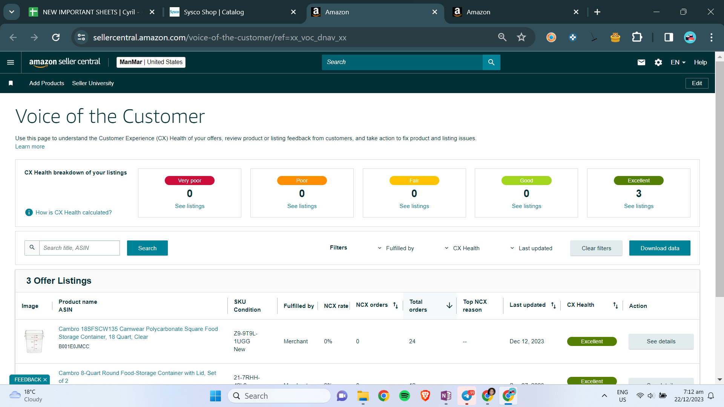
Task: Click the header search magnifier button
Action: tap(491, 62)
